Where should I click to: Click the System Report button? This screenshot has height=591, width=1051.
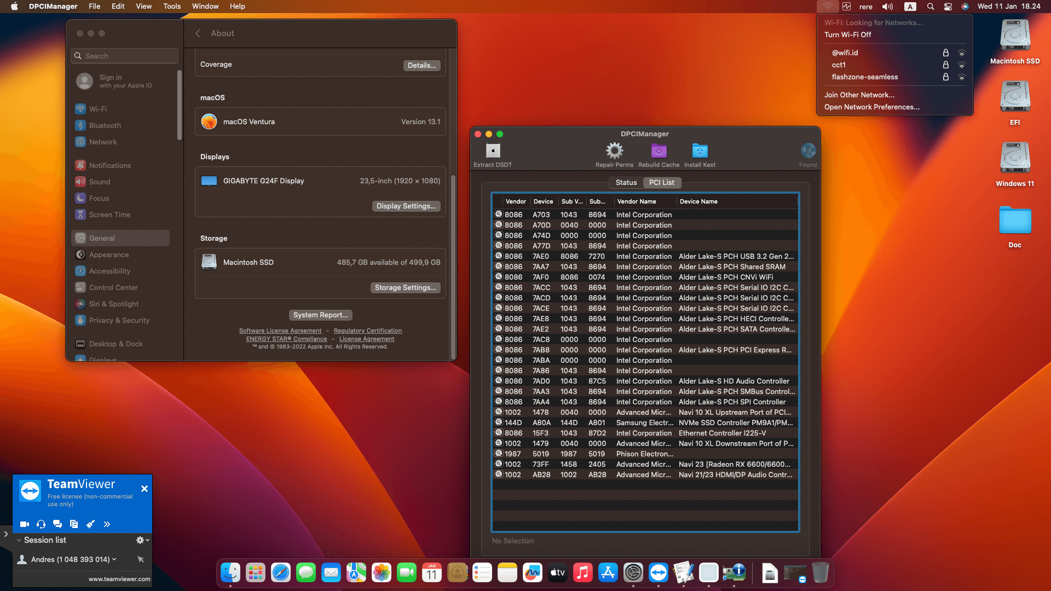320,315
